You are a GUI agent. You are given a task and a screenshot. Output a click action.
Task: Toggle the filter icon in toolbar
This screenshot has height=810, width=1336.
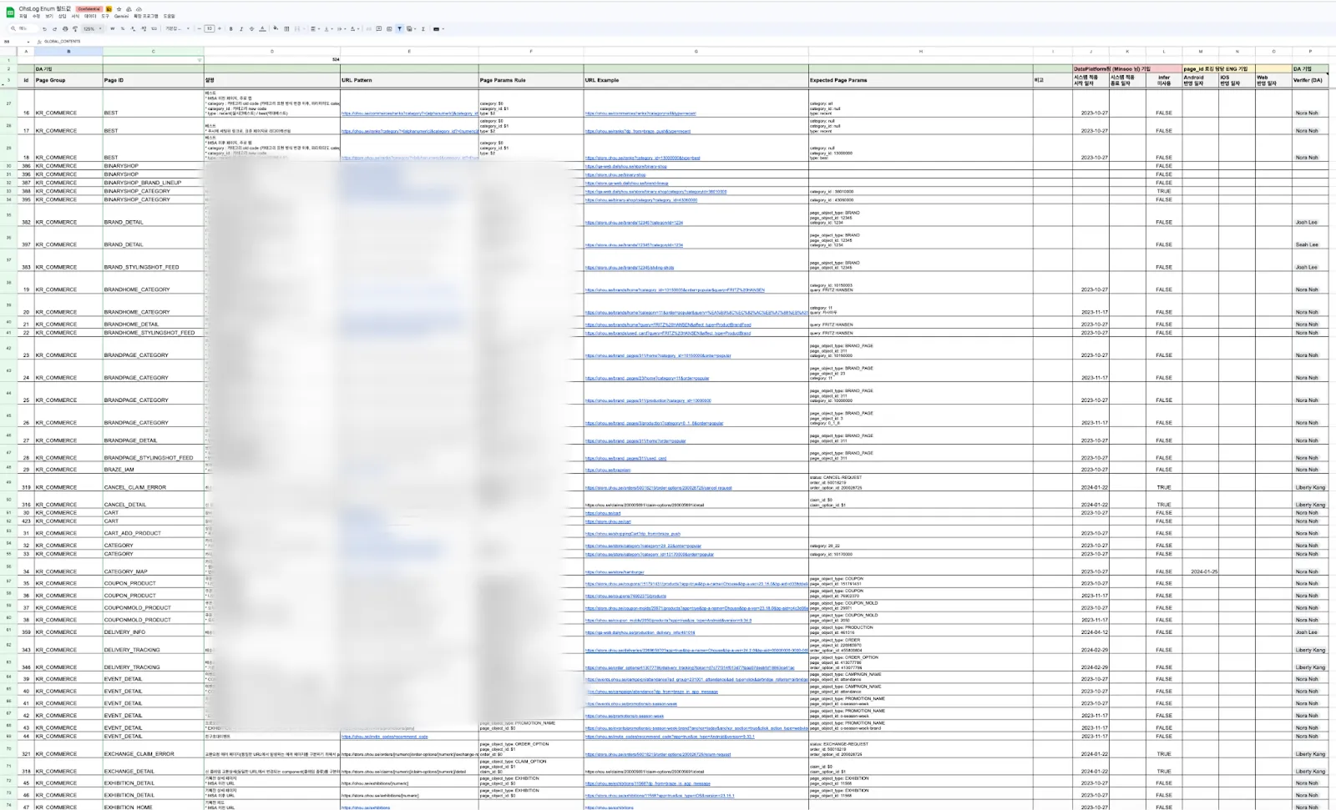click(x=399, y=28)
